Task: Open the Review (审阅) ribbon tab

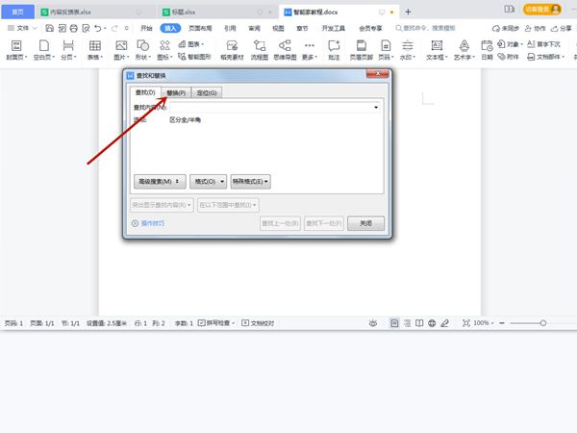Action: click(x=254, y=28)
